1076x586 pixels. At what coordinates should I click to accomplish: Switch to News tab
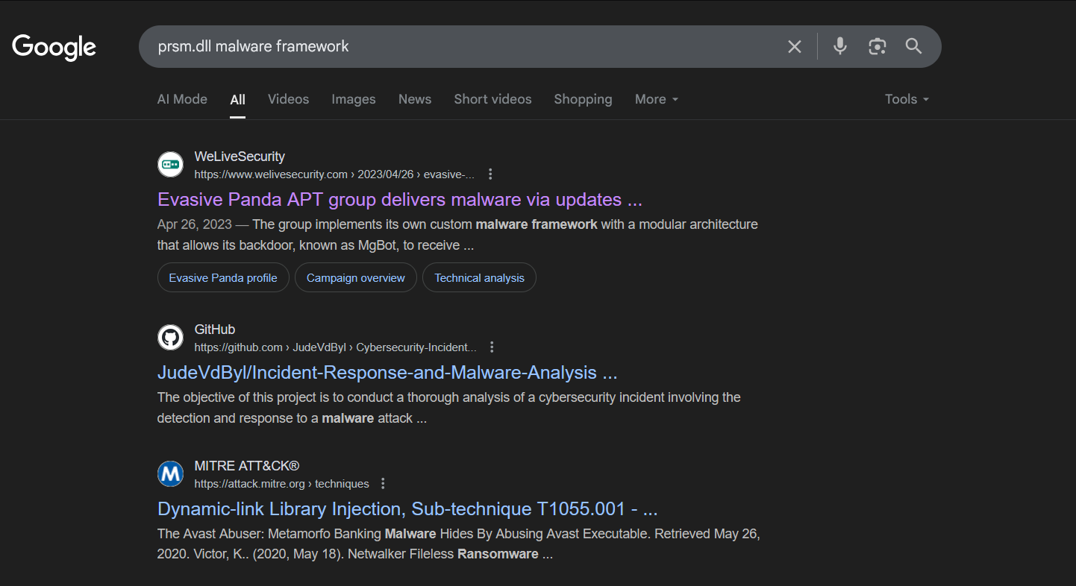pyautogui.click(x=415, y=99)
